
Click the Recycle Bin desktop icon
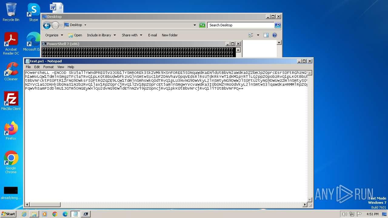pos(11,12)
